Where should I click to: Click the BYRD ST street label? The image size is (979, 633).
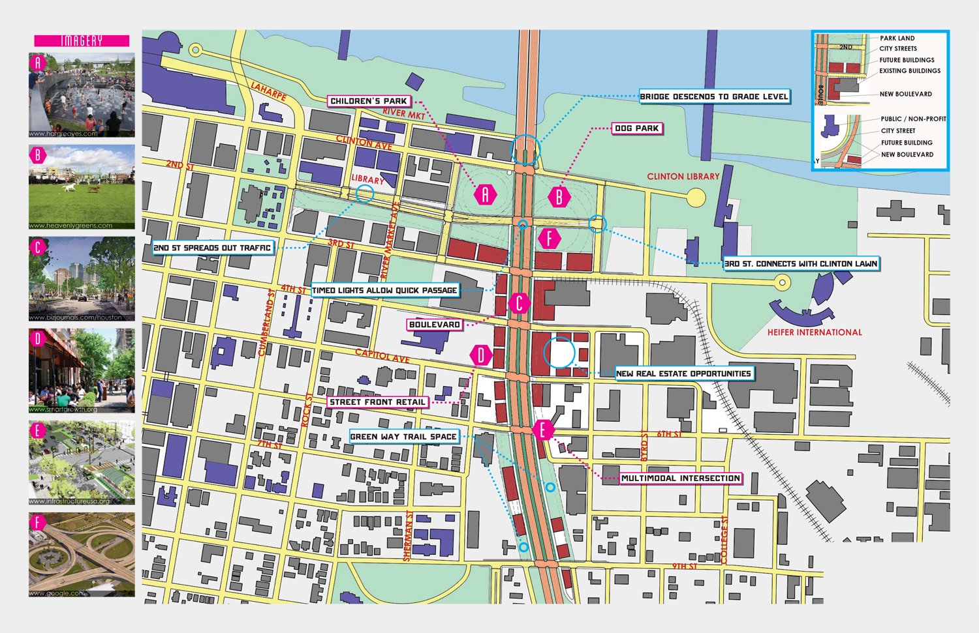point(645,447)
